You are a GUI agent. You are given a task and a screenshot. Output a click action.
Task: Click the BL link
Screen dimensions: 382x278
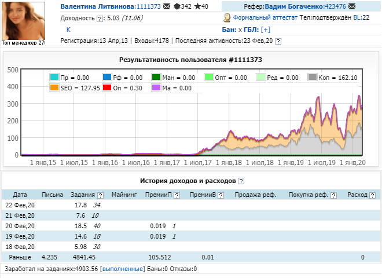click(x=357, y=17)
